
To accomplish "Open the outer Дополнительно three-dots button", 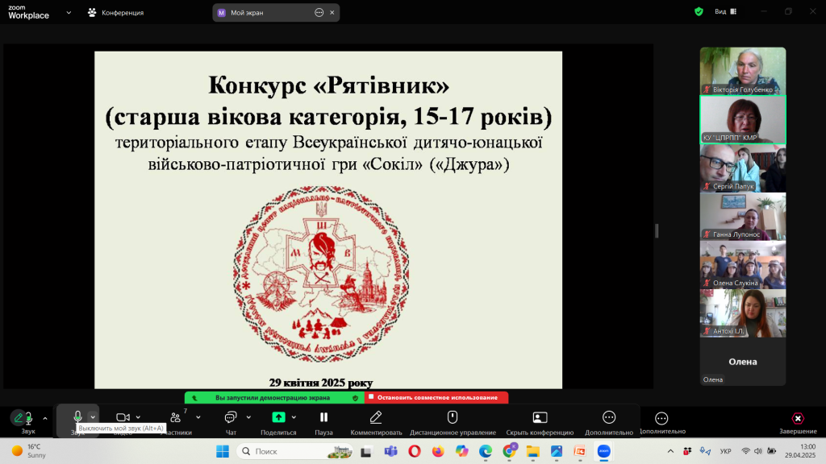I will point(661,418).
